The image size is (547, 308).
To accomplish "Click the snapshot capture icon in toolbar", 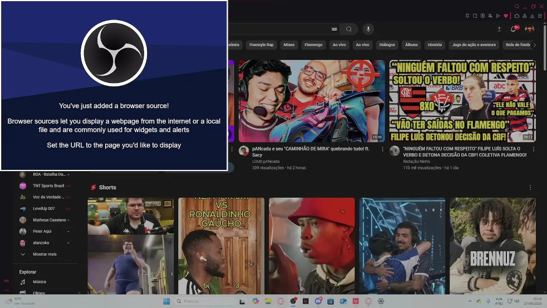I will [475, 16].
